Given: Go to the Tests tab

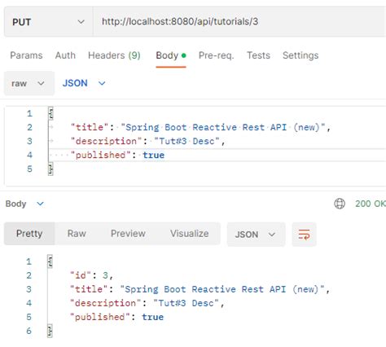Looking at the screenshot, I should coord(258,55).
